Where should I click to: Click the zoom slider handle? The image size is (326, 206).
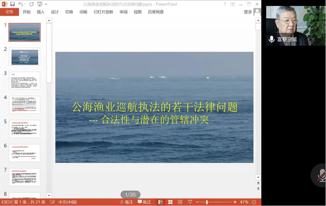(x=207, y=202)
